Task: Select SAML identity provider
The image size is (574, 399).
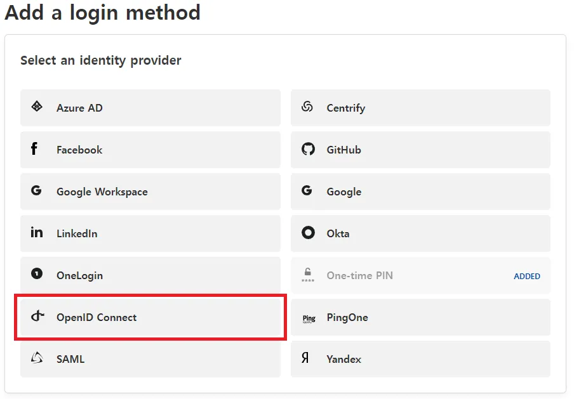Action: (150, 358)
